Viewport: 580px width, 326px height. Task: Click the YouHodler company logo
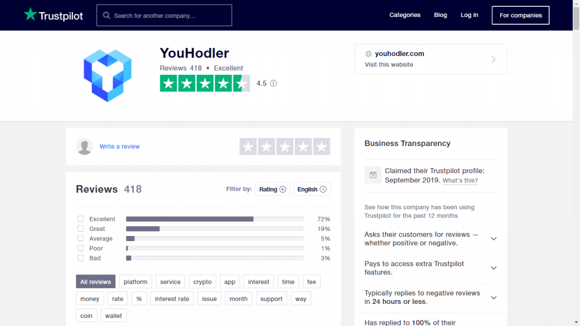[x=108, y=75]
